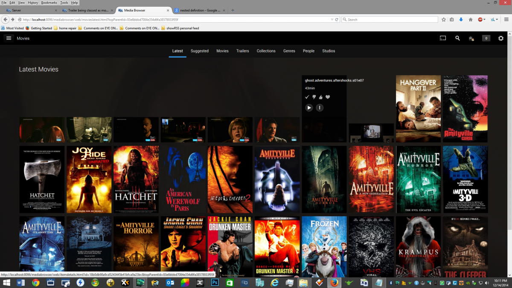The width and height of the screenshot is (512, 288).
Task: Open the Most Visited bookmarks folder
Action: [x=12, y=28]
